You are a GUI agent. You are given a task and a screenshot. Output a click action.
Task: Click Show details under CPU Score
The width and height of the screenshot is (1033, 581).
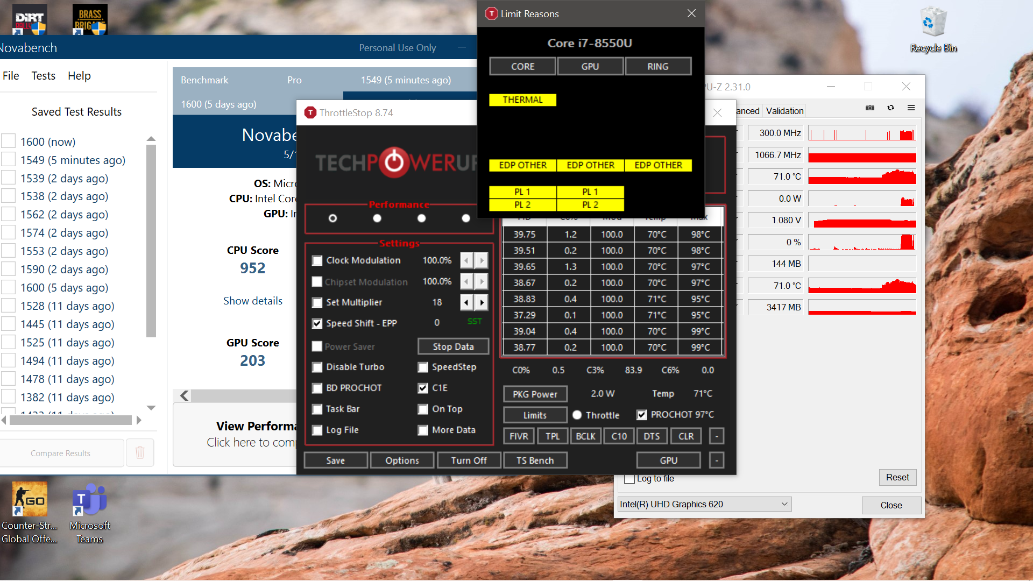(x=253, y=301)
